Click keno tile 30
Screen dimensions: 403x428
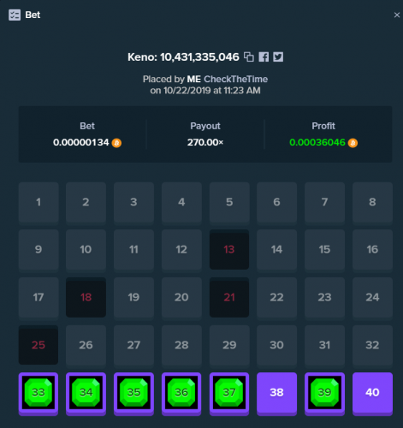click(x=276, y=346)
